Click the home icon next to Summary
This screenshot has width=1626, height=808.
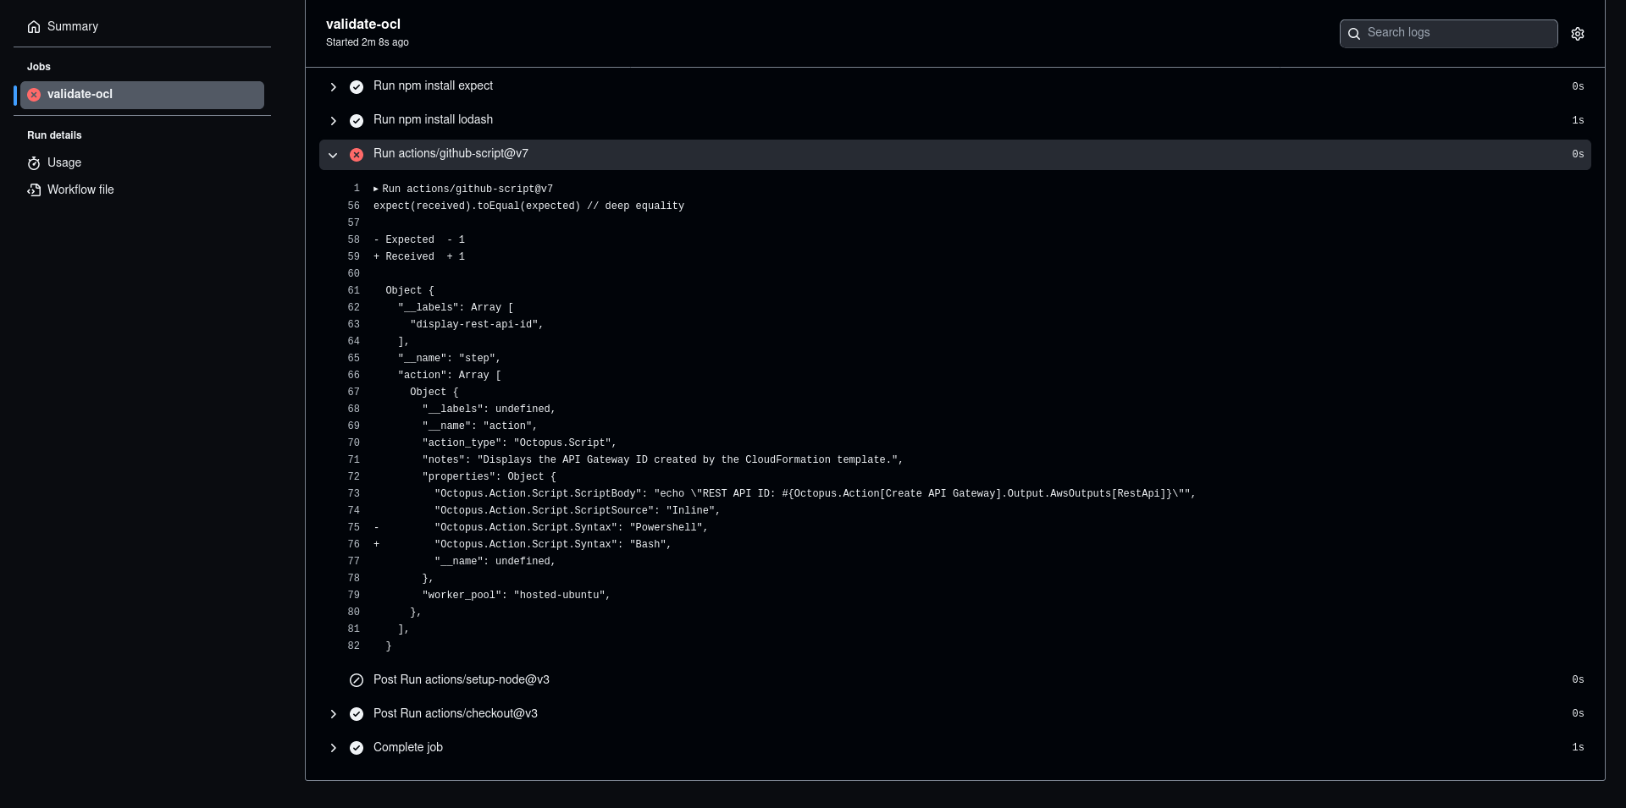(34, 26)
